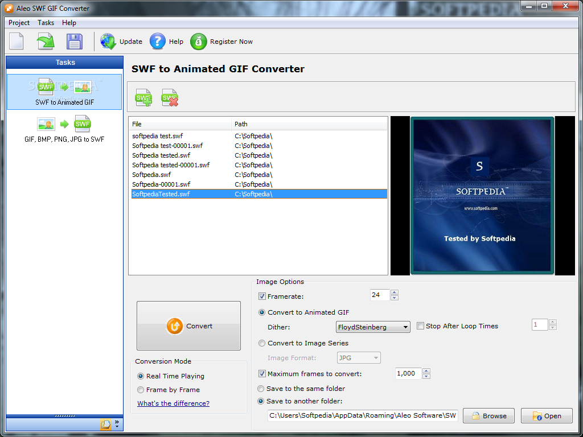The width and height of the screenshot is (583, 437).
Task: Click the Remove SWF file icon
Action: coord(170,98)
